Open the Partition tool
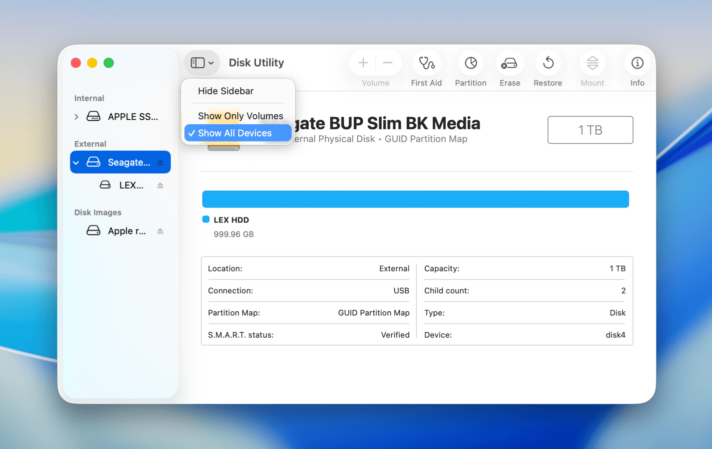712x449 pixels. (470, 63)
